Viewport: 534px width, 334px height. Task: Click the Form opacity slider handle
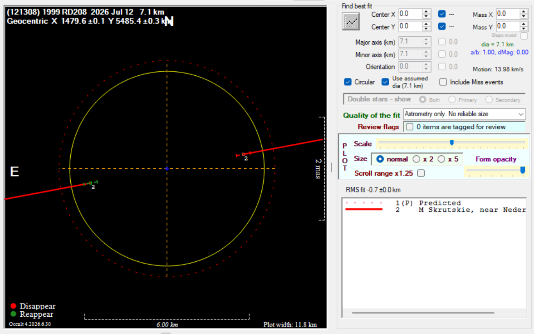click(x=523, y=170)
